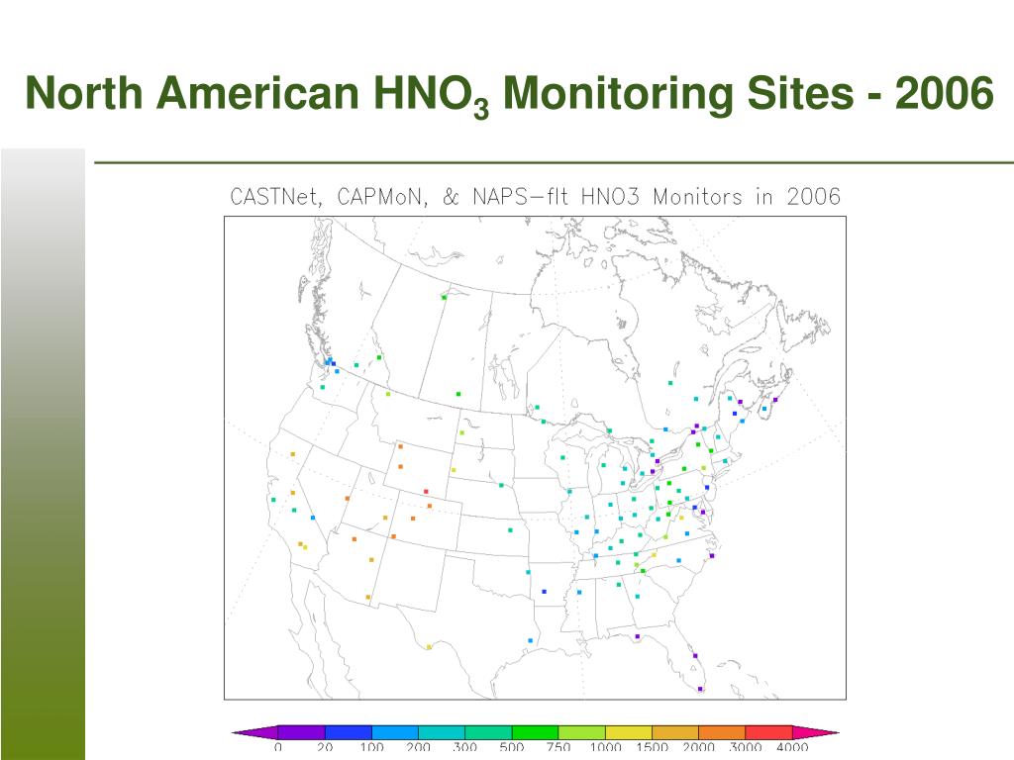Click the teal 300–500 color bar segment
Viewport: 1014px width, 760px height.
coord(488,732)
